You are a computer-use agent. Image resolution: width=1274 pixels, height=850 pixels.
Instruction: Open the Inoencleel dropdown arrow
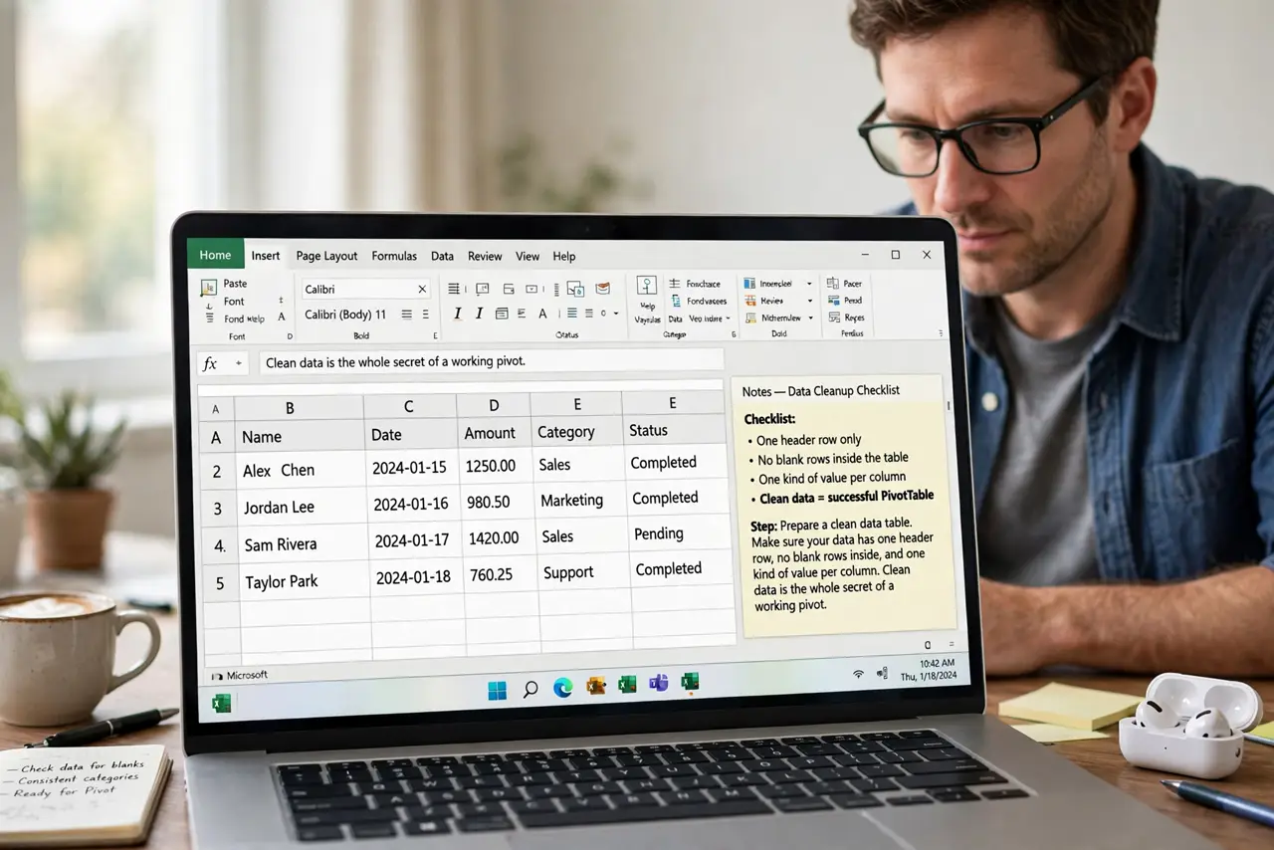pos(809,284)
